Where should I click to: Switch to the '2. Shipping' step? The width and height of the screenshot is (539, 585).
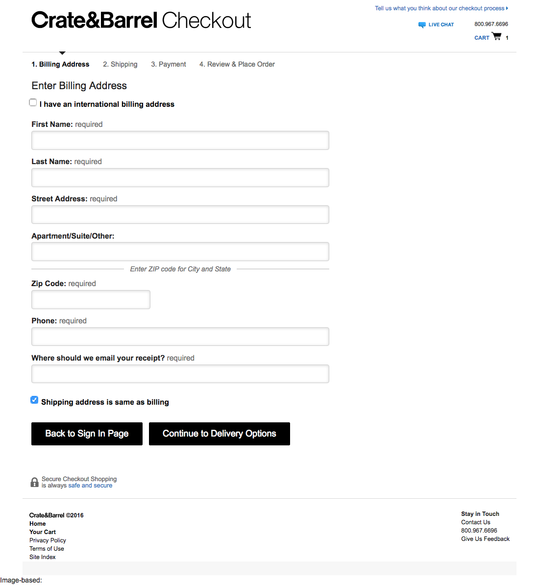(x=120, y=64)
